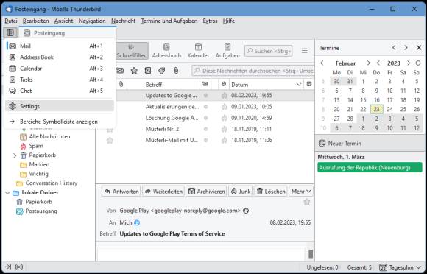Click the spaces toolbar menu icon

[x=10, y=33]
